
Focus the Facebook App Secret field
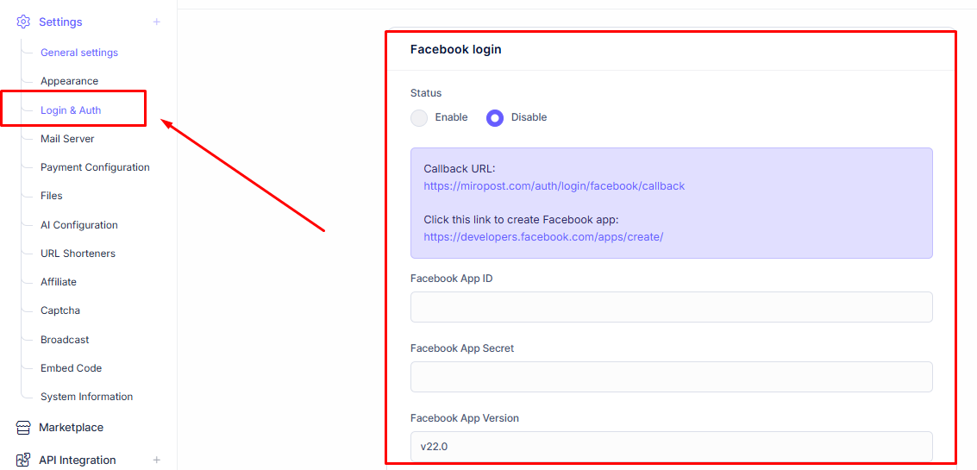pos(671,377)
